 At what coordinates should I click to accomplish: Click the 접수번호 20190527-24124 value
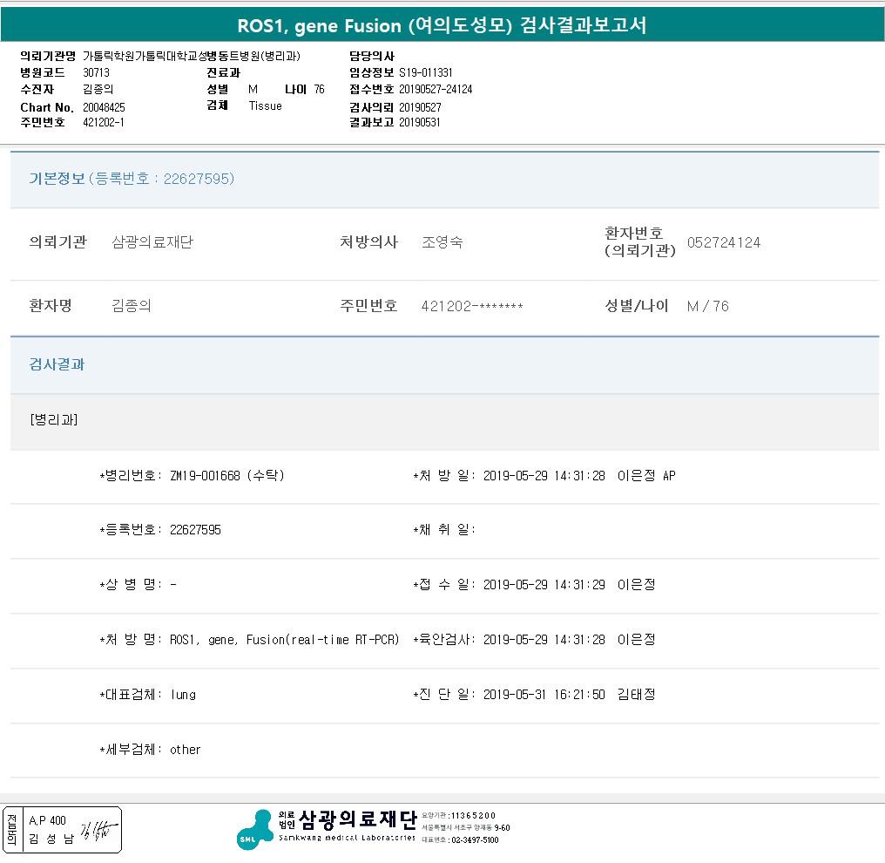coord(436,89)
